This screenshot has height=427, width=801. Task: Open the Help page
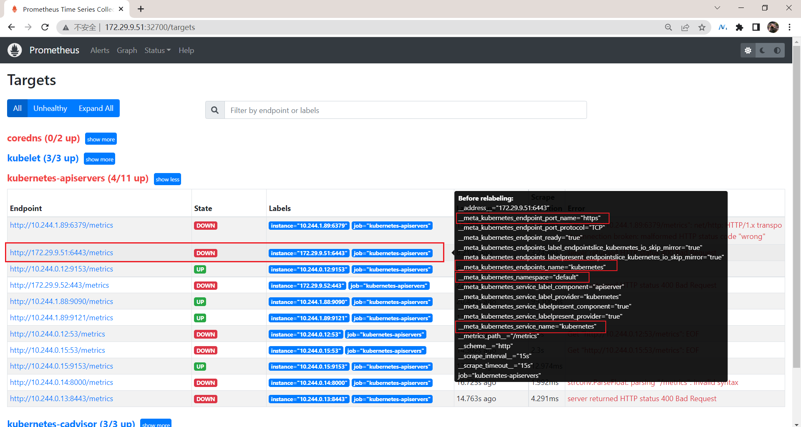[x=186, y=50]
